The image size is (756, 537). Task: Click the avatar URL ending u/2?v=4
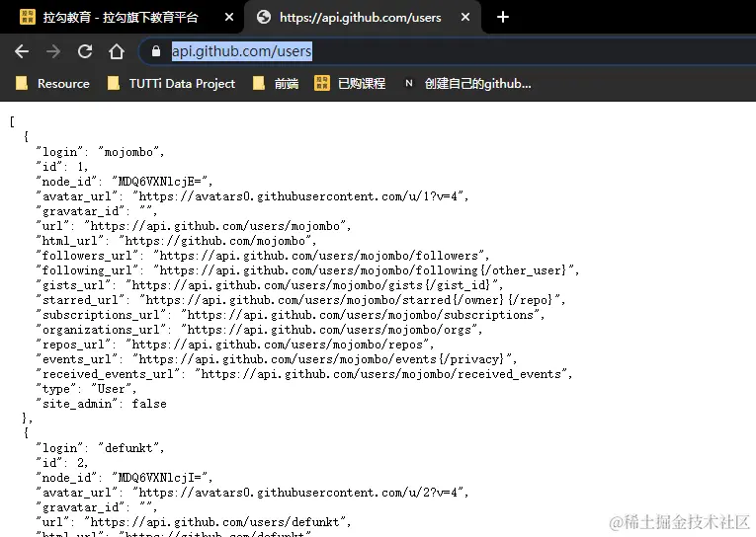(x=298, y=493)
